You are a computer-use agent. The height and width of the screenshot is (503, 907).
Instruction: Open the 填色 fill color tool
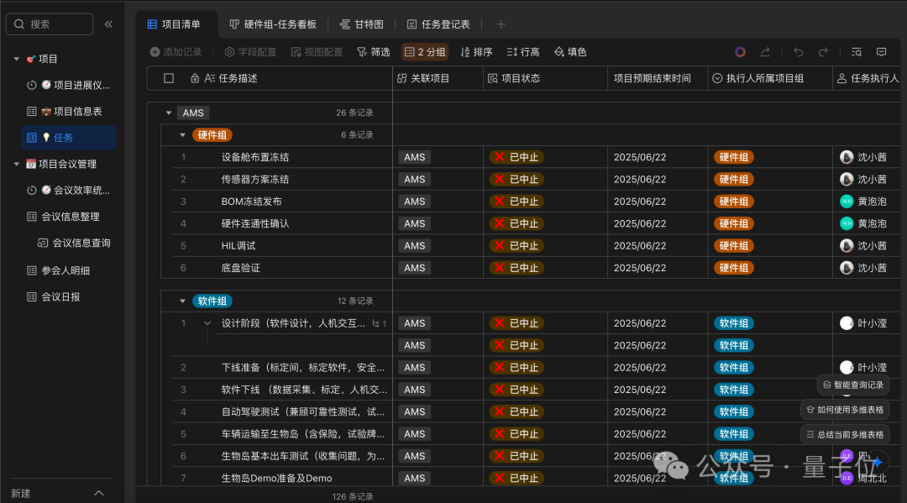point(570,52)
